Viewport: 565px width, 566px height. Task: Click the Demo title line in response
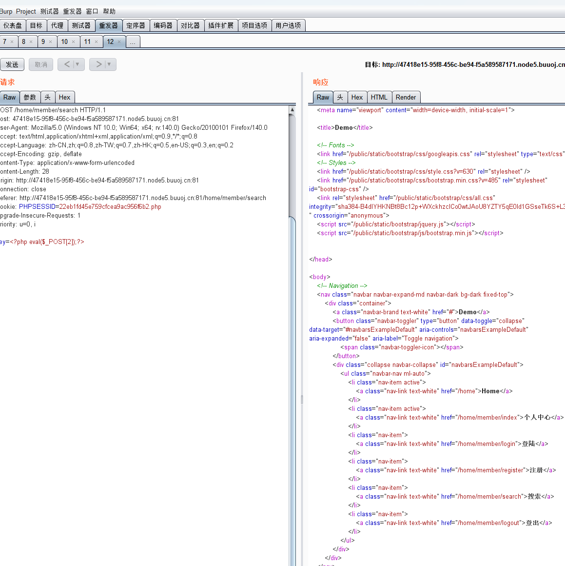pyautogui.click(x=345, y=127)
